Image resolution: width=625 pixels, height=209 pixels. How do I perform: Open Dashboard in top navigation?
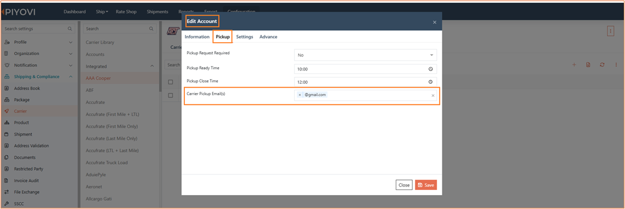75,12
